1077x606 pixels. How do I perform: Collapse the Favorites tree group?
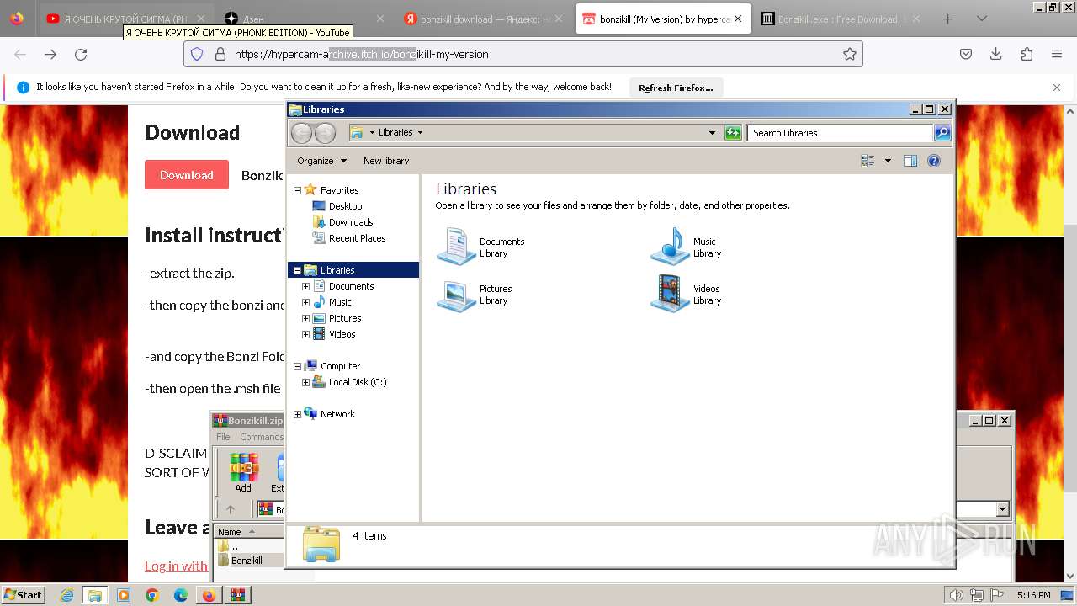297,190
